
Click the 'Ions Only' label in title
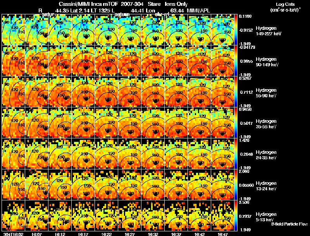pos(176,4)
